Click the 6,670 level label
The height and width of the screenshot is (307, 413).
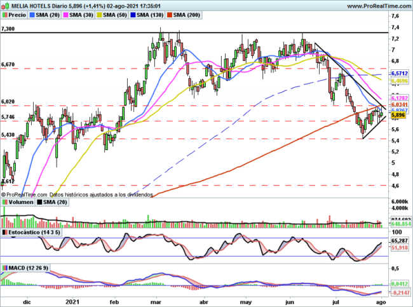click(8, 65)
